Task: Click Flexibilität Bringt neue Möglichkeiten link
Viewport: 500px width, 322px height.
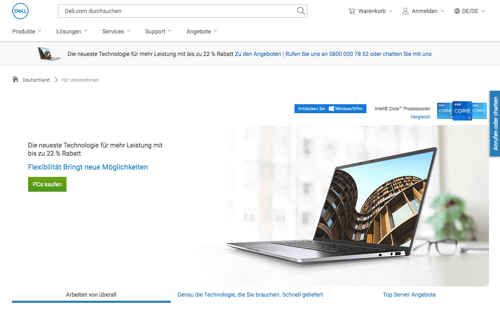Action: click(88, 167)
